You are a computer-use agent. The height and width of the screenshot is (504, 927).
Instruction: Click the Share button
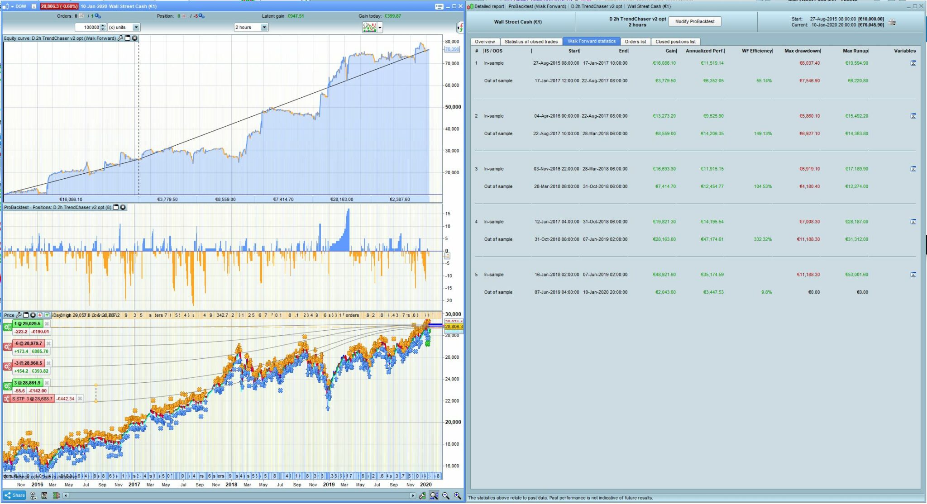[x=14, y=495]
